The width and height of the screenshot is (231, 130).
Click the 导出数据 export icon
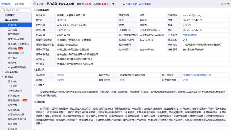140,4
